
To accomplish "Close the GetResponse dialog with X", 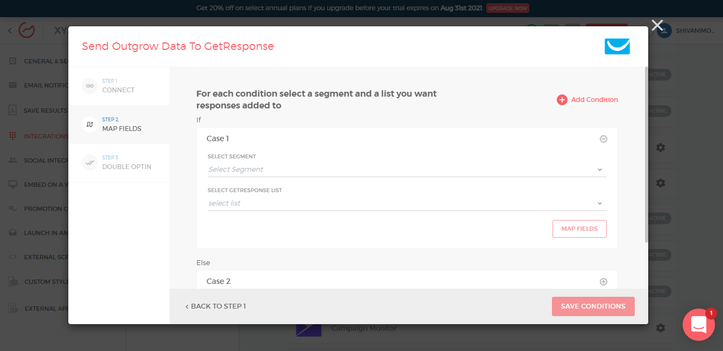I will coord(657,25).
